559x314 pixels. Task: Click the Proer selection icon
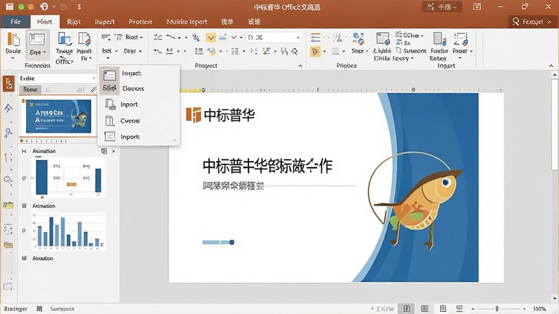pos(460,39)
